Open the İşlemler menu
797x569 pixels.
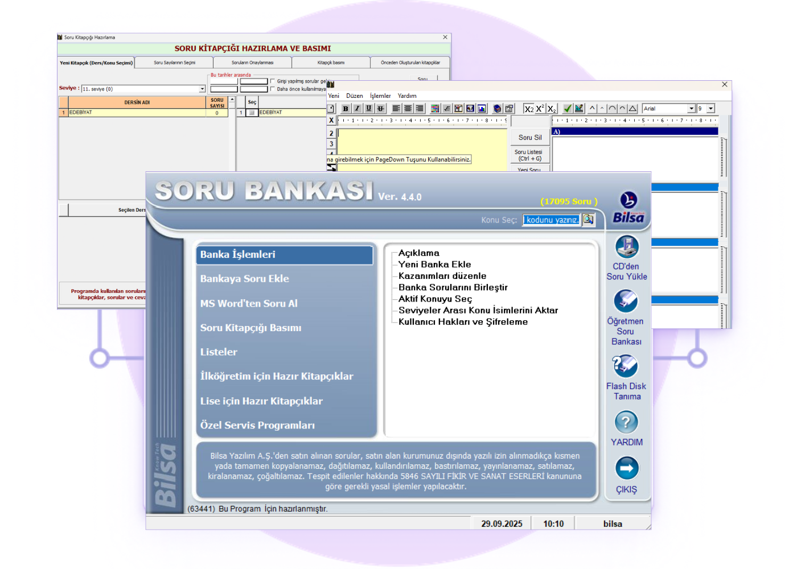[x=380, y=96]
